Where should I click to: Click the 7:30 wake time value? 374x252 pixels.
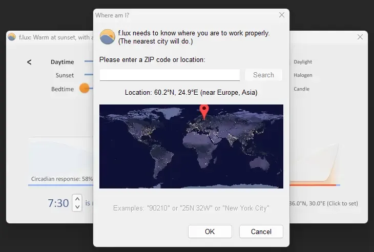click(58, 203)
